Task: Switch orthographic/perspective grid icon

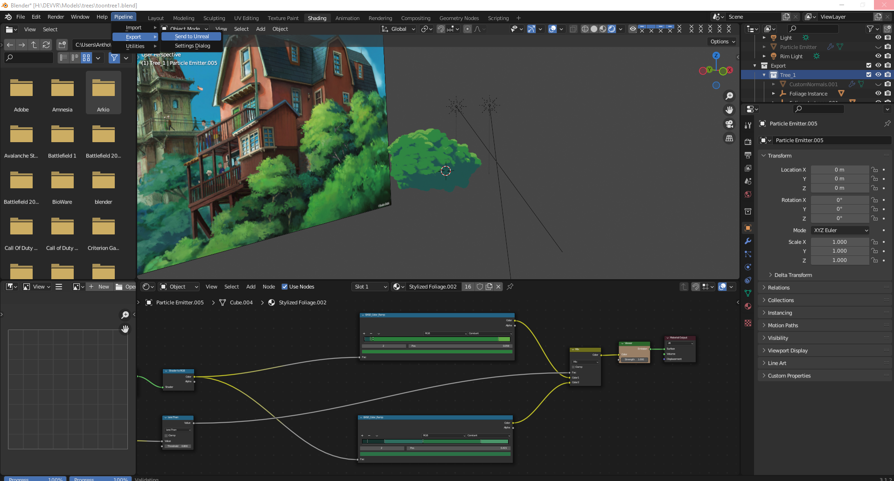Action: tap(729, 138)
